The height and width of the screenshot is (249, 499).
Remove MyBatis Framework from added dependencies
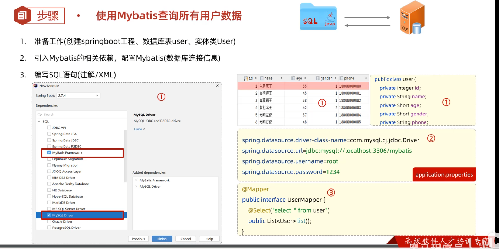click(x=136, y=180)
